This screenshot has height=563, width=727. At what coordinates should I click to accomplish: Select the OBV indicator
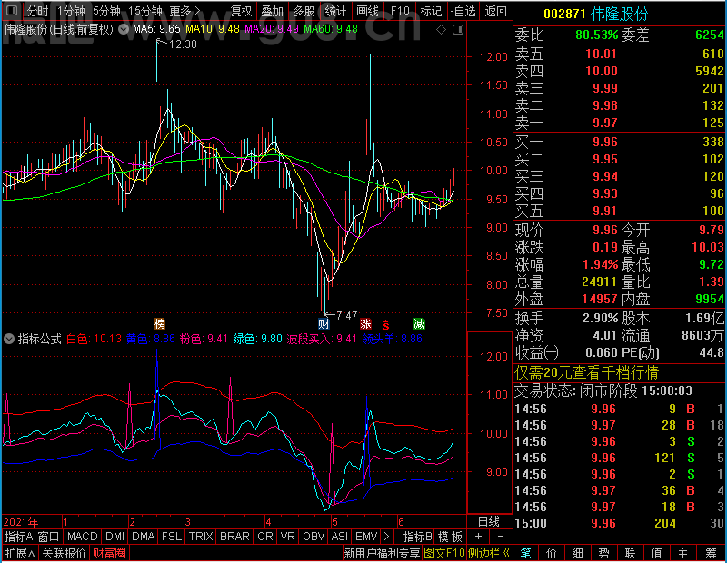pos(314,537)
